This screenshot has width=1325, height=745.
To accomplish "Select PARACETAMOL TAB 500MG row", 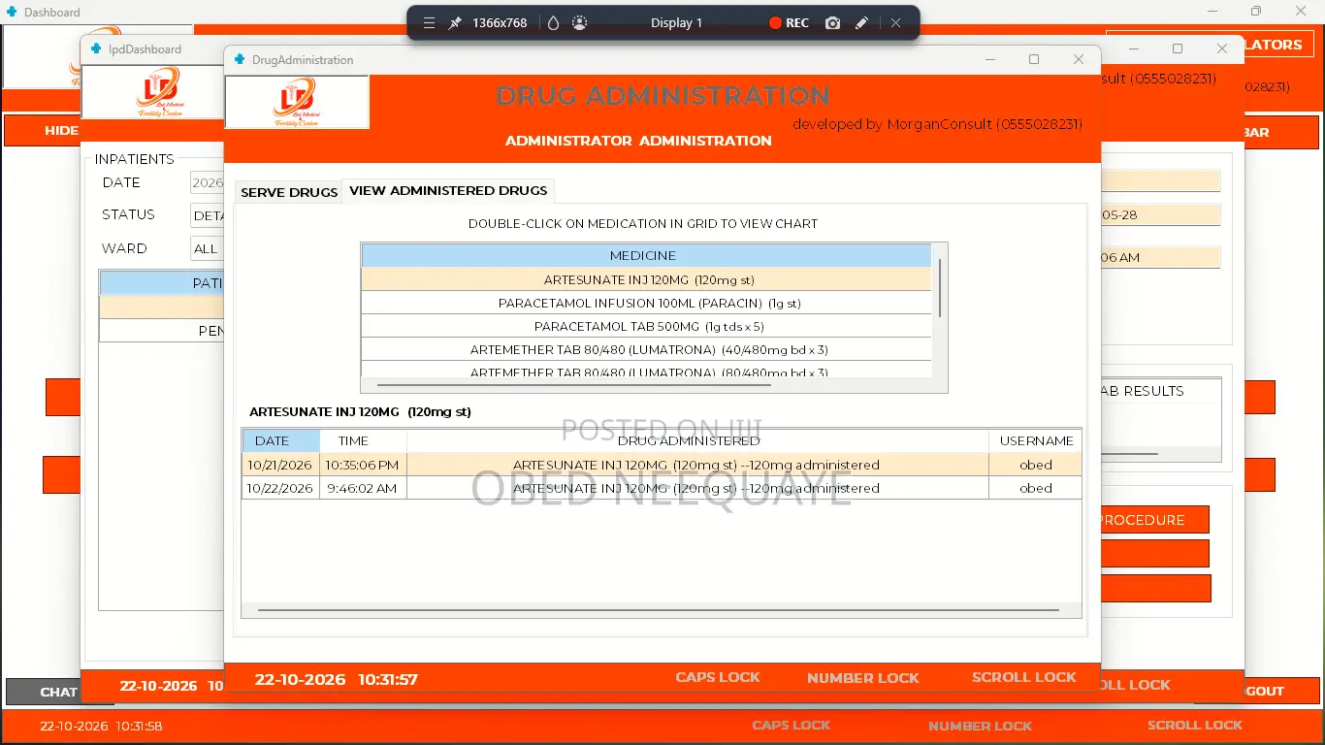I will tap(646, 326).
